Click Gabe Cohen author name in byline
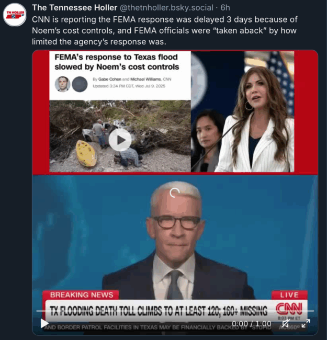 (109, 79)
